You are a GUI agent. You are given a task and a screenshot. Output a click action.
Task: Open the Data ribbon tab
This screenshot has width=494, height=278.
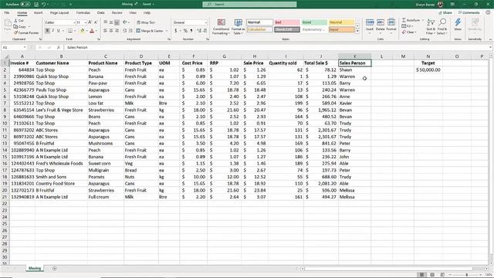click(x=101, y=13)
